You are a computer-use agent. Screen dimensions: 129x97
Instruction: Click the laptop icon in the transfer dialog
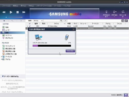coord(38,37)
